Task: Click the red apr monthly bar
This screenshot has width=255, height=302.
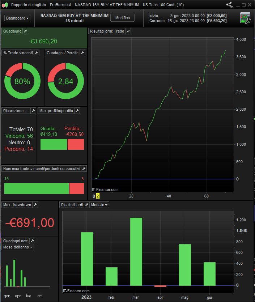Action: [160, 286]
